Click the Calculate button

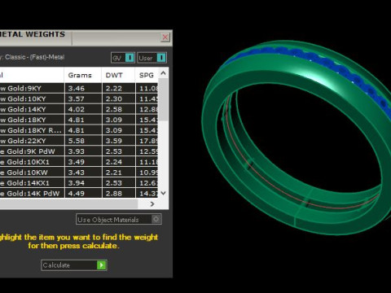(x=74, y=265)
